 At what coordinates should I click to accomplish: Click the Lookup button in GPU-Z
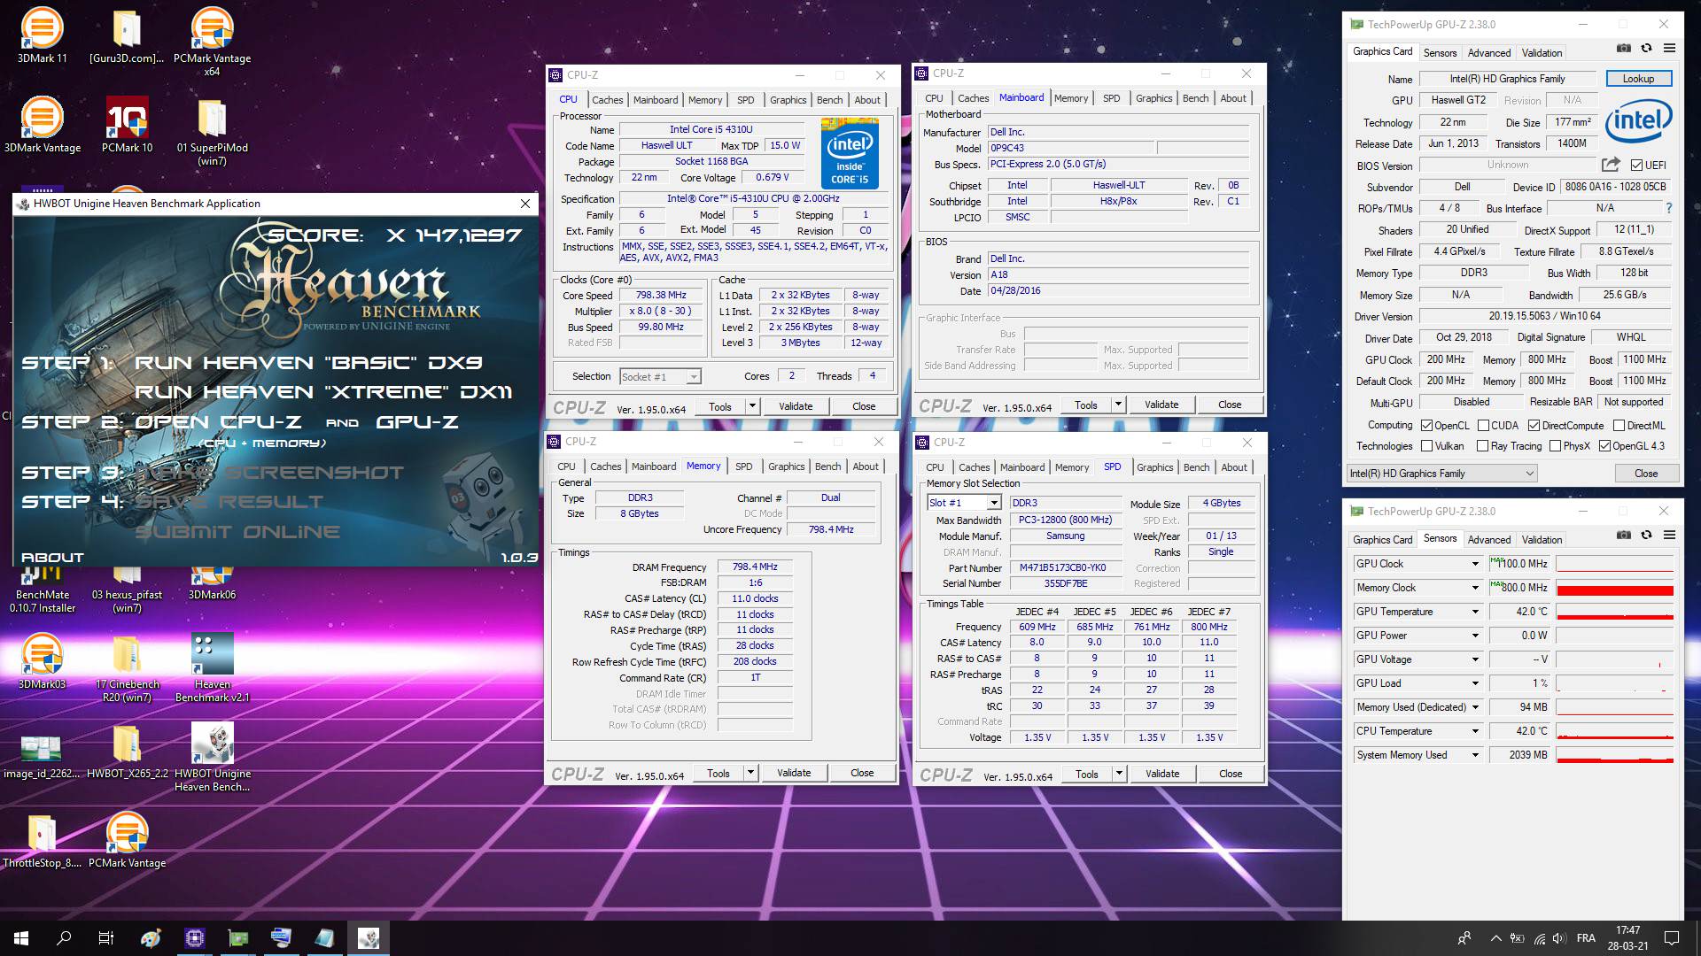(1638, 79)
